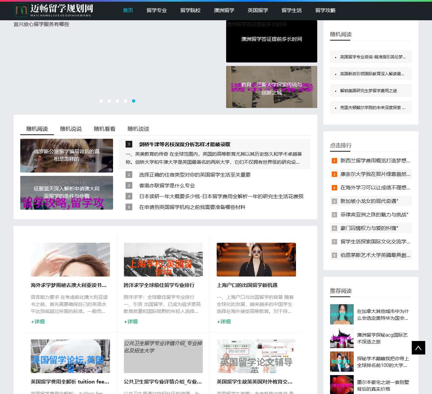Switch to the 随机说说 tab

point(71,129)
